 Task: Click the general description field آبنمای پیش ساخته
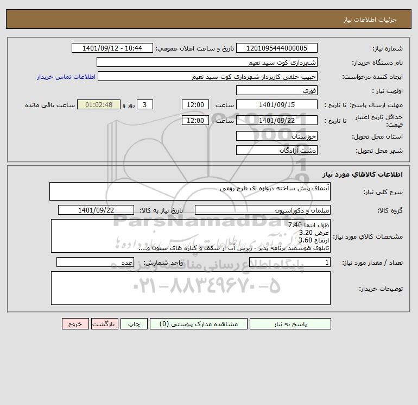(x=190, y=191)
